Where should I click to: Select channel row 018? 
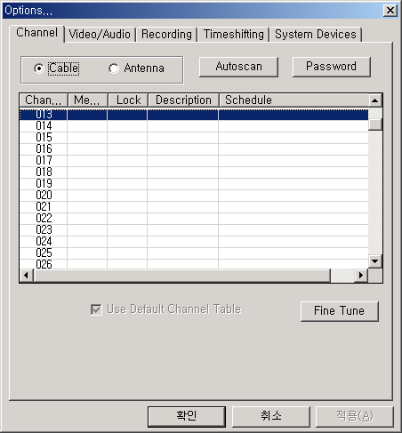194,172
